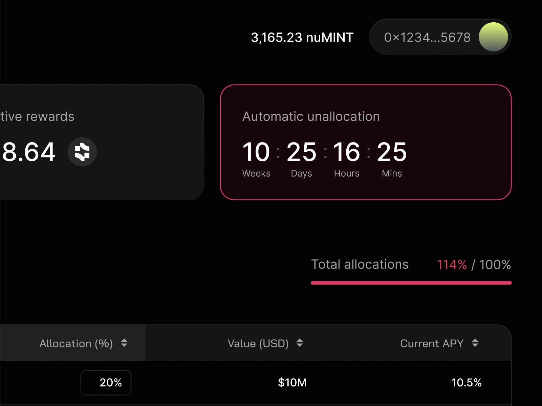Click the Allocation (%) column header
Screen dimensions: 542x406
[76, 343]
